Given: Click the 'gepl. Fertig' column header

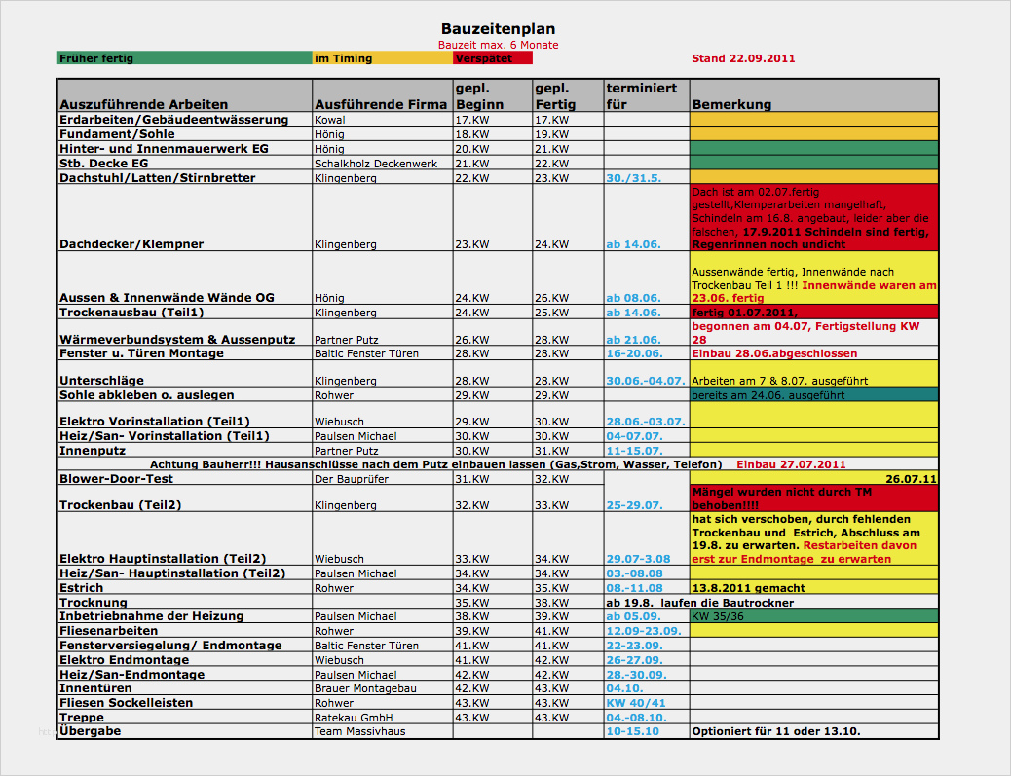Looking at the screenshot, I should (x=568, y=95).
